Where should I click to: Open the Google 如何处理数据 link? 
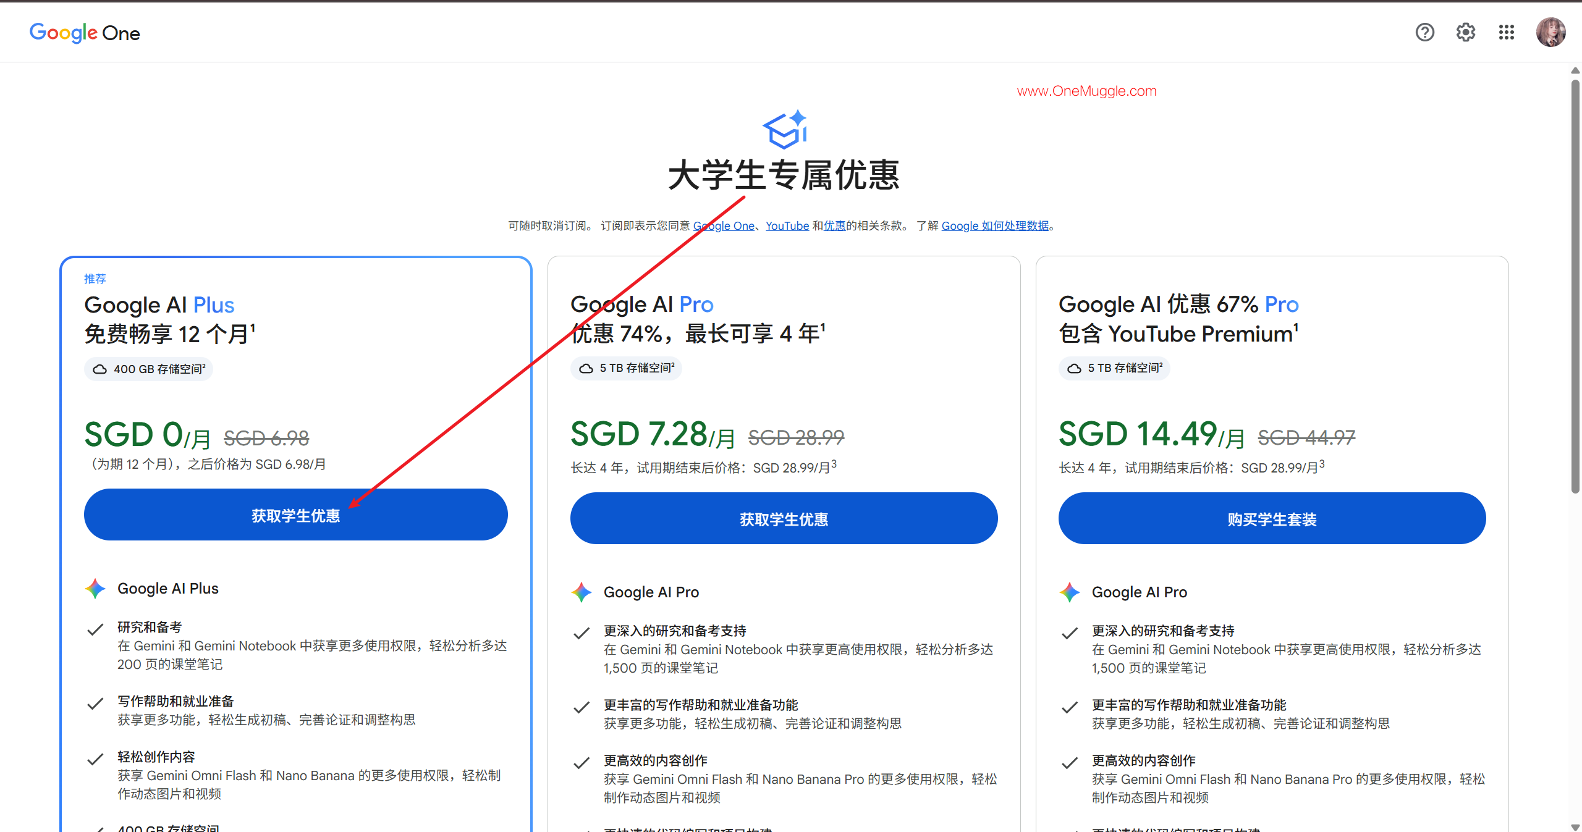[x=996, y=226]
